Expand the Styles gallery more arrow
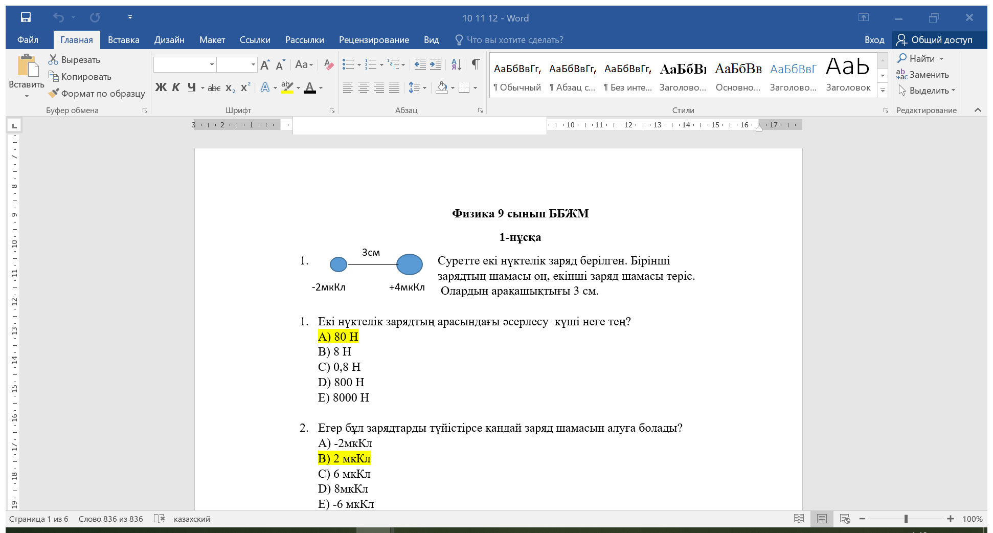 tap(883, 91)
